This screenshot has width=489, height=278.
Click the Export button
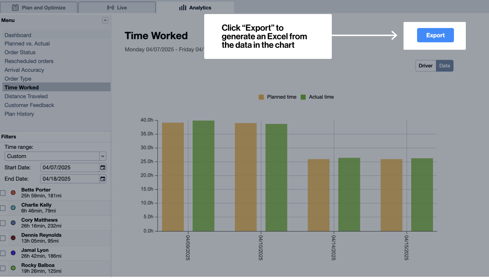click(435, 35)
